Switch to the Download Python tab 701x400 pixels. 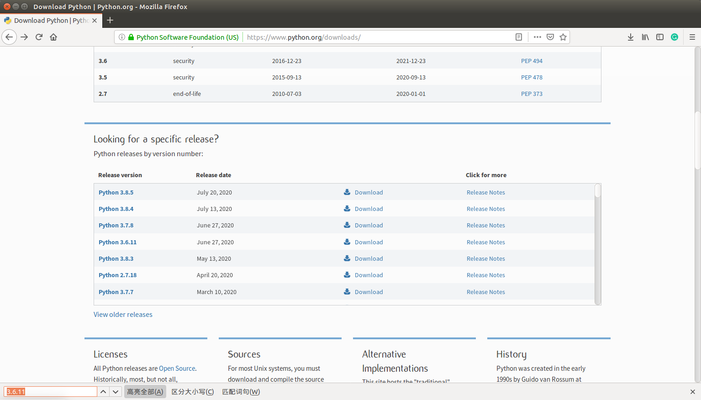click(50, 20)
